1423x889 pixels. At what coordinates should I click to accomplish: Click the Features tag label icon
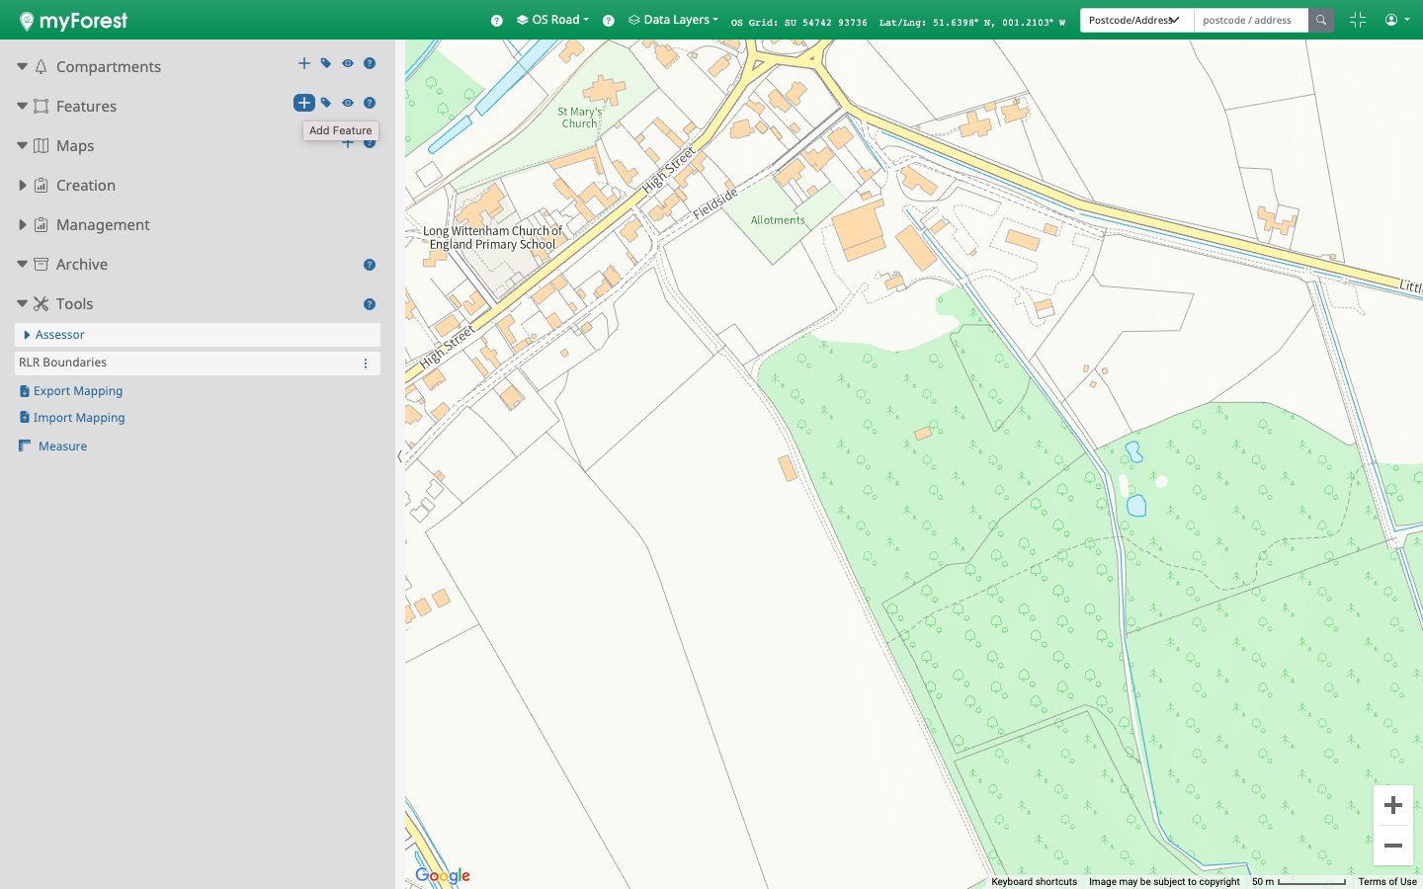tap(326, 103)
